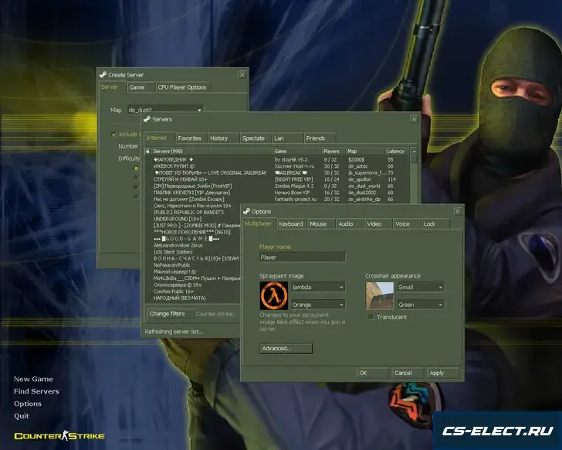Open the Map dropdown in Create Server

(x=165, y=110)
